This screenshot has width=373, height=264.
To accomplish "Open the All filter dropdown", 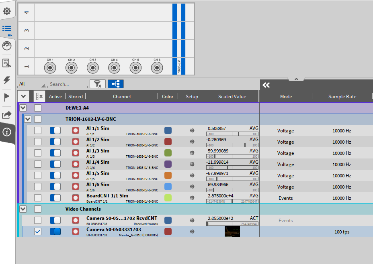I will (x=32, y=84).
